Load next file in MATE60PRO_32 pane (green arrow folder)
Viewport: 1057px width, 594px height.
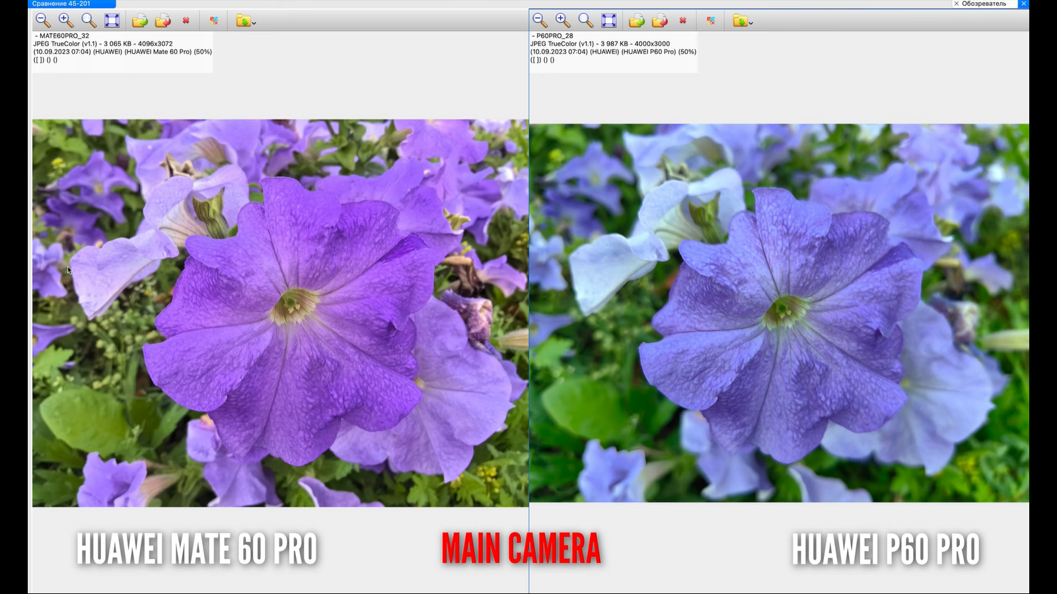click(139, 21)
